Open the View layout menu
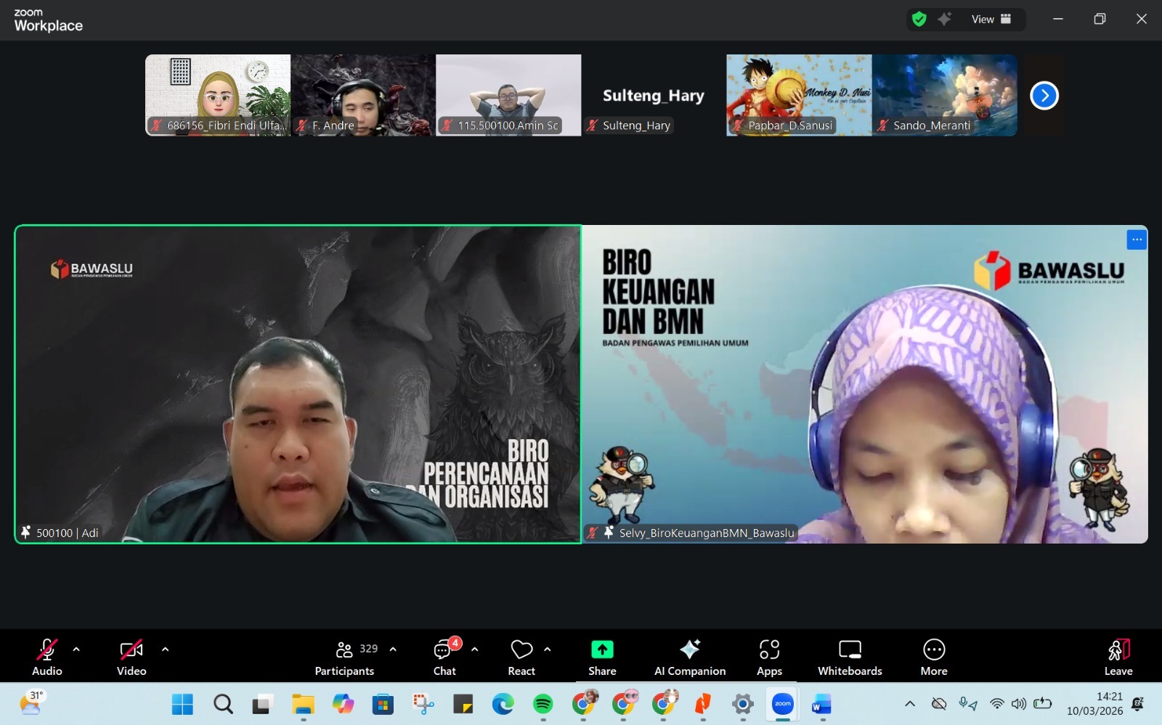The width and height of the screenshot is (1162, 725). pos(991,20)
